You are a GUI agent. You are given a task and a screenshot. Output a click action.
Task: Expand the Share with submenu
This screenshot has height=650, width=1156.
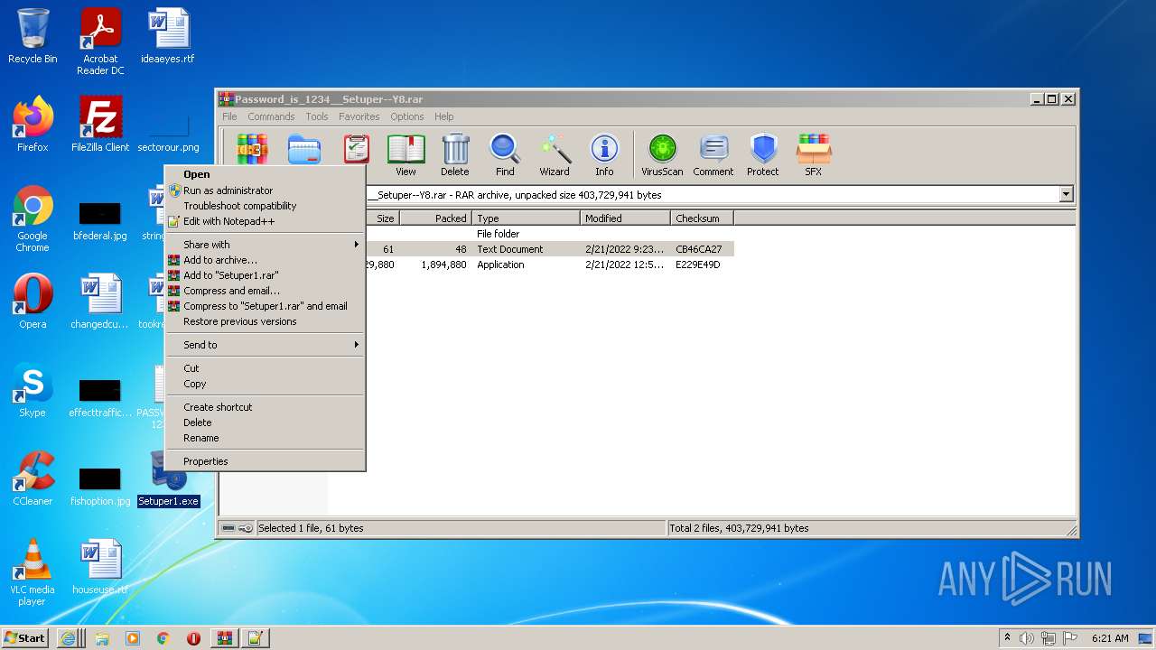[266, 245]
